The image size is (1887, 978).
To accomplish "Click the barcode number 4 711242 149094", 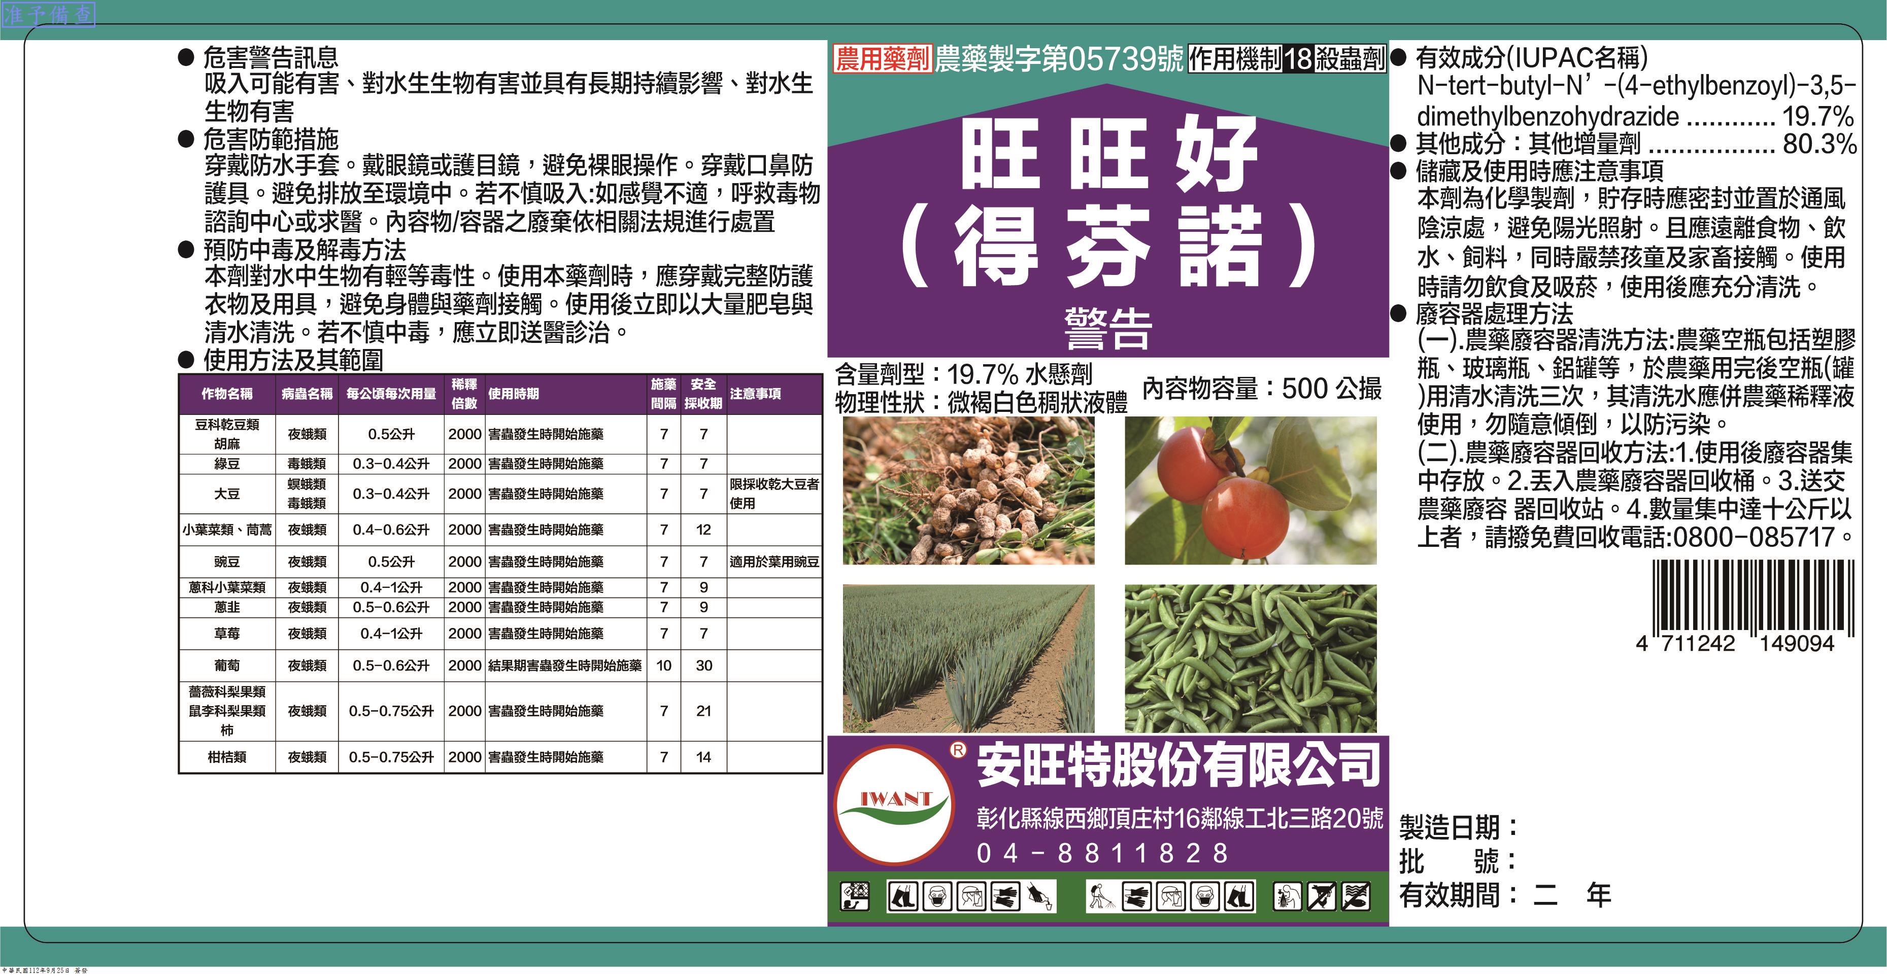I will point(1735,644).
